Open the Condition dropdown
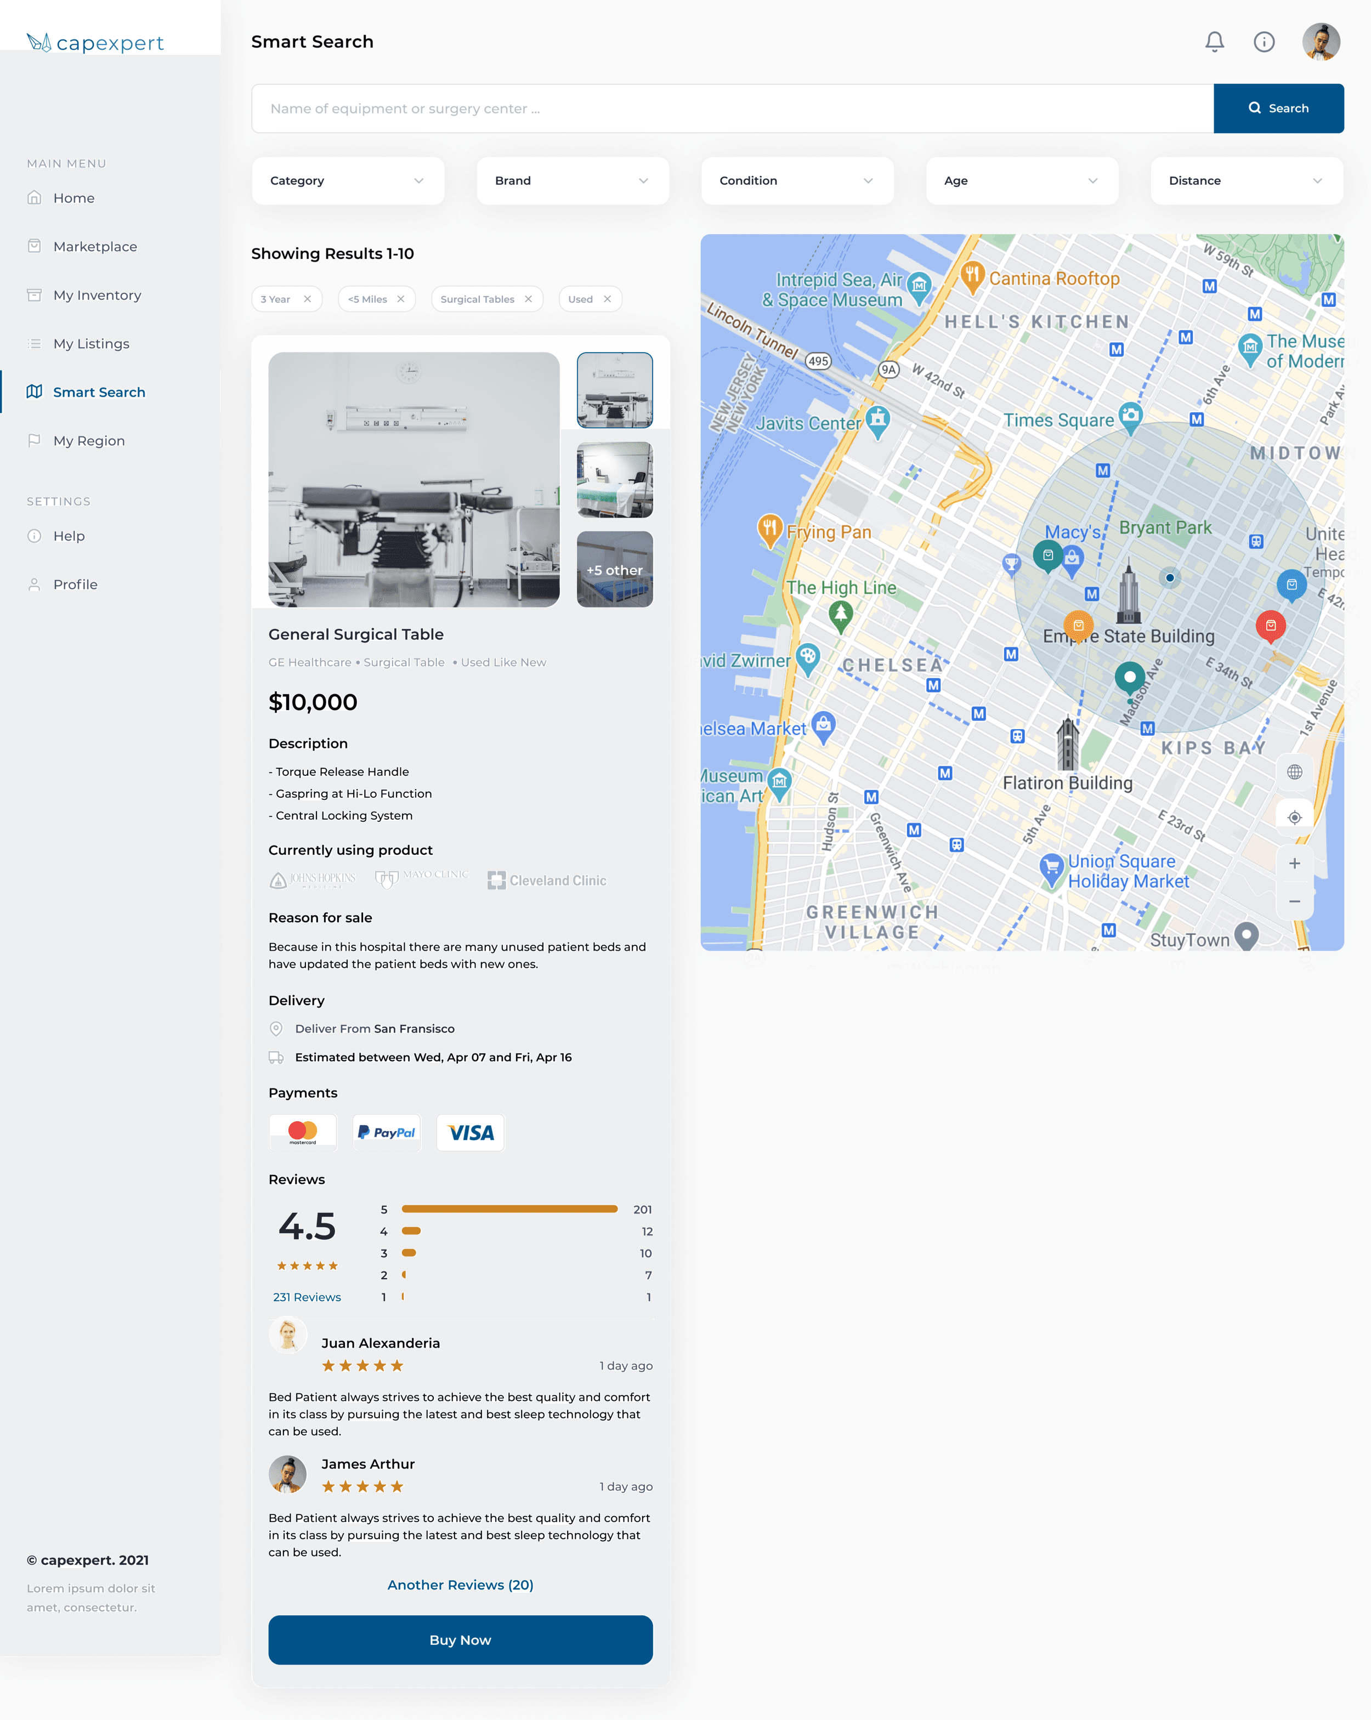1371x1720 pixels. (796, 181)
